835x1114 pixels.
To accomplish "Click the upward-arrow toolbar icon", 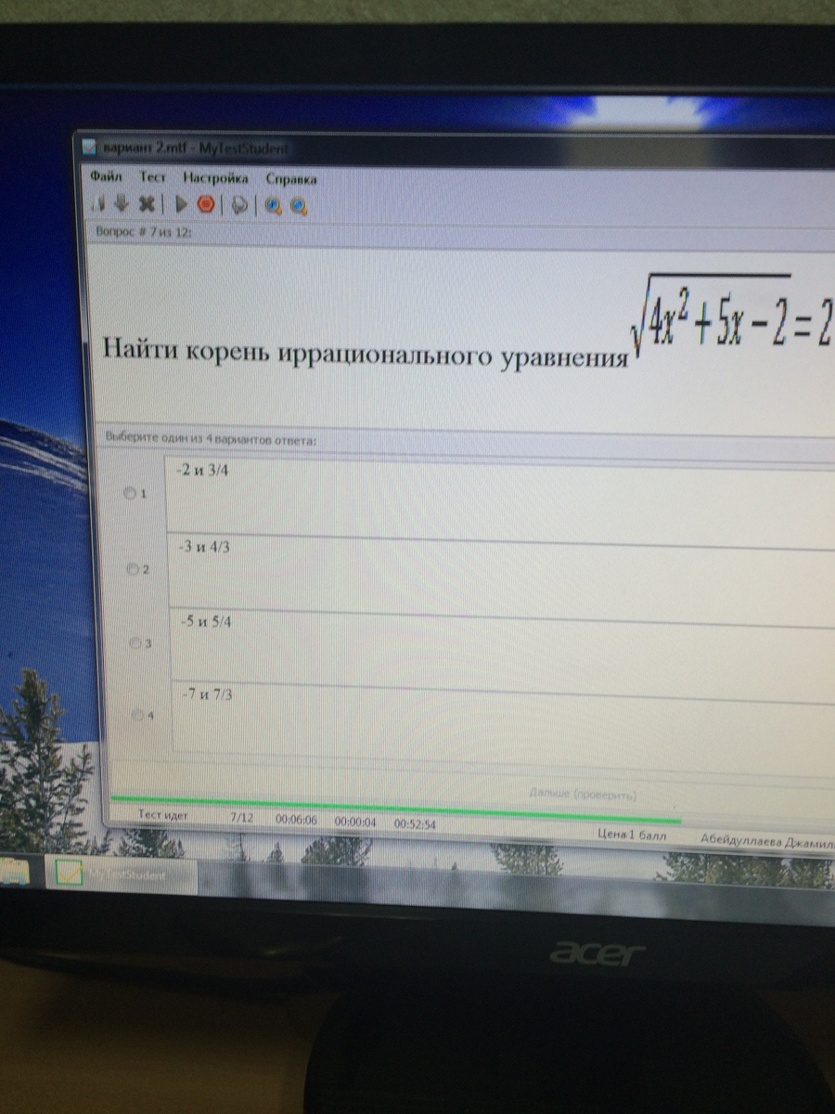I will [x=99, y=201].
